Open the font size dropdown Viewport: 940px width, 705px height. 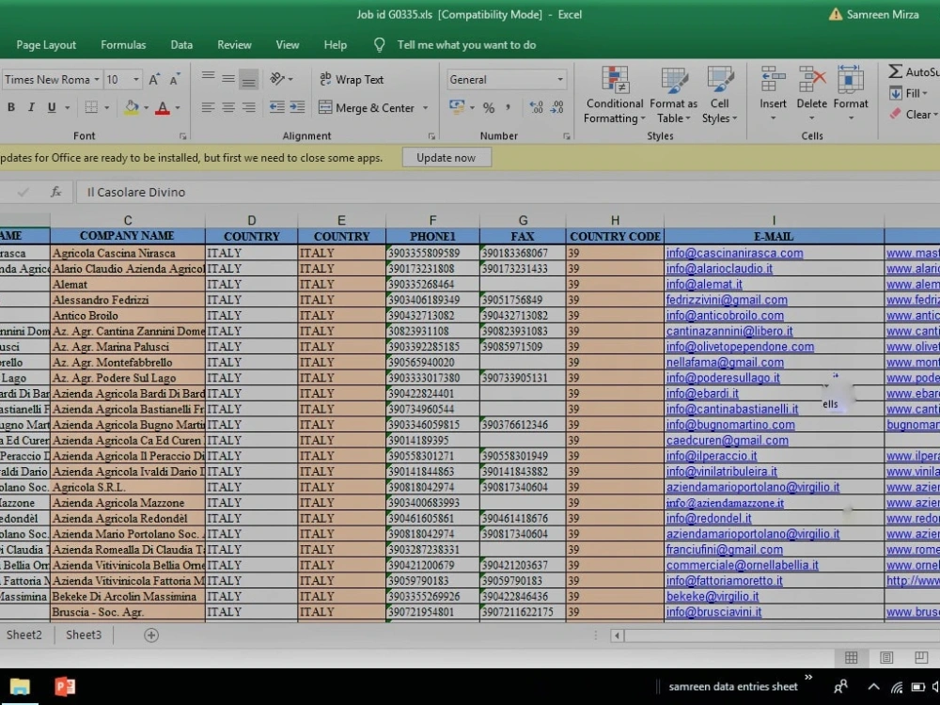136,79
